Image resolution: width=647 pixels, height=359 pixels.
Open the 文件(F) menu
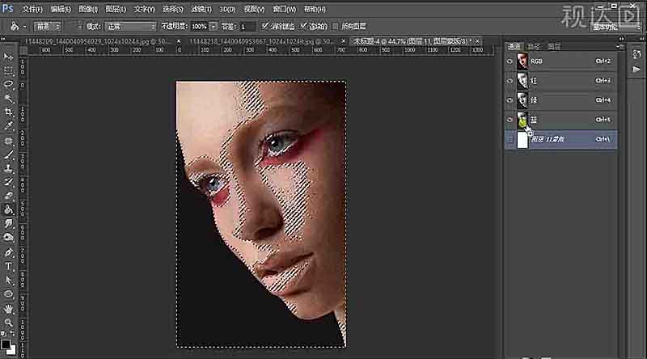(32, 9)
